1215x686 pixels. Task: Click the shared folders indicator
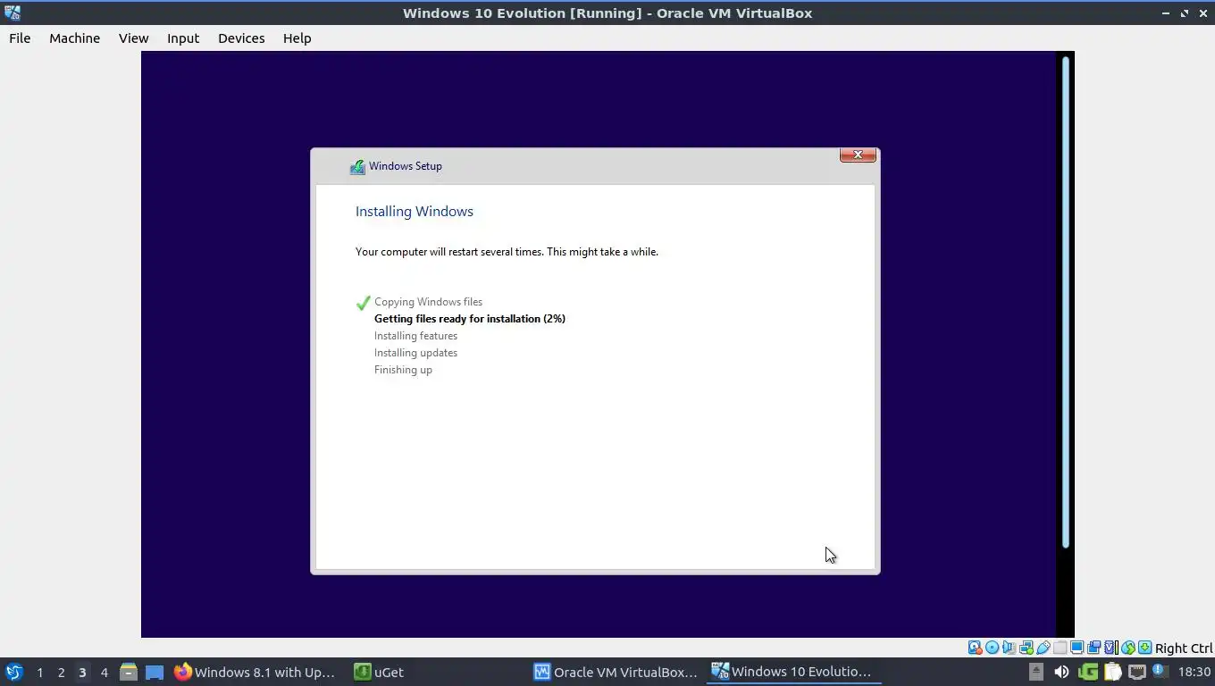pyautogui.click(x=1060, y=648)
